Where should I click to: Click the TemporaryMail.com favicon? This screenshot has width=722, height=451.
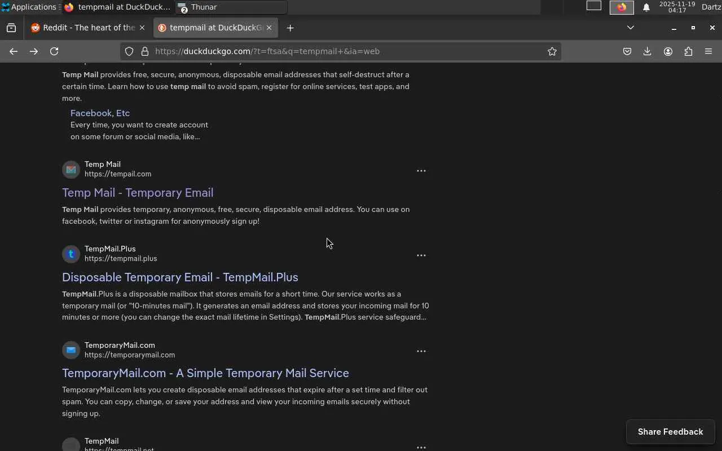tap(71, 350)
